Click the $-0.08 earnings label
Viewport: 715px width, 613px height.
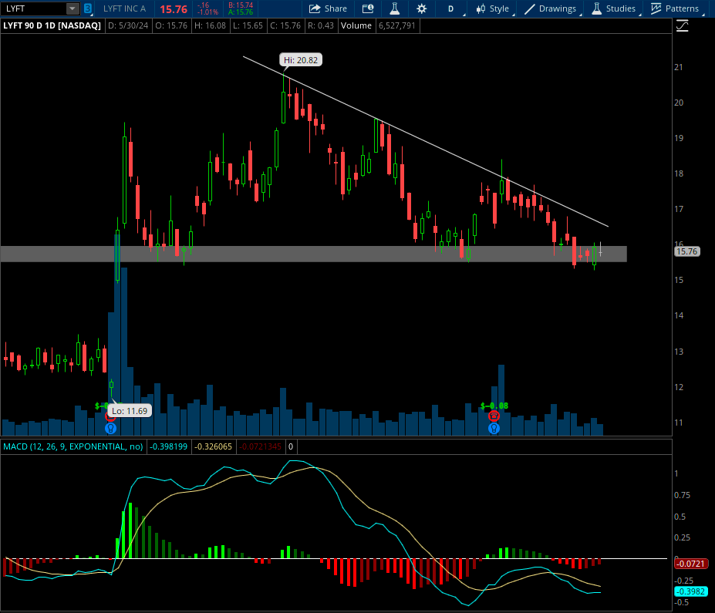(x=494, y=406)
